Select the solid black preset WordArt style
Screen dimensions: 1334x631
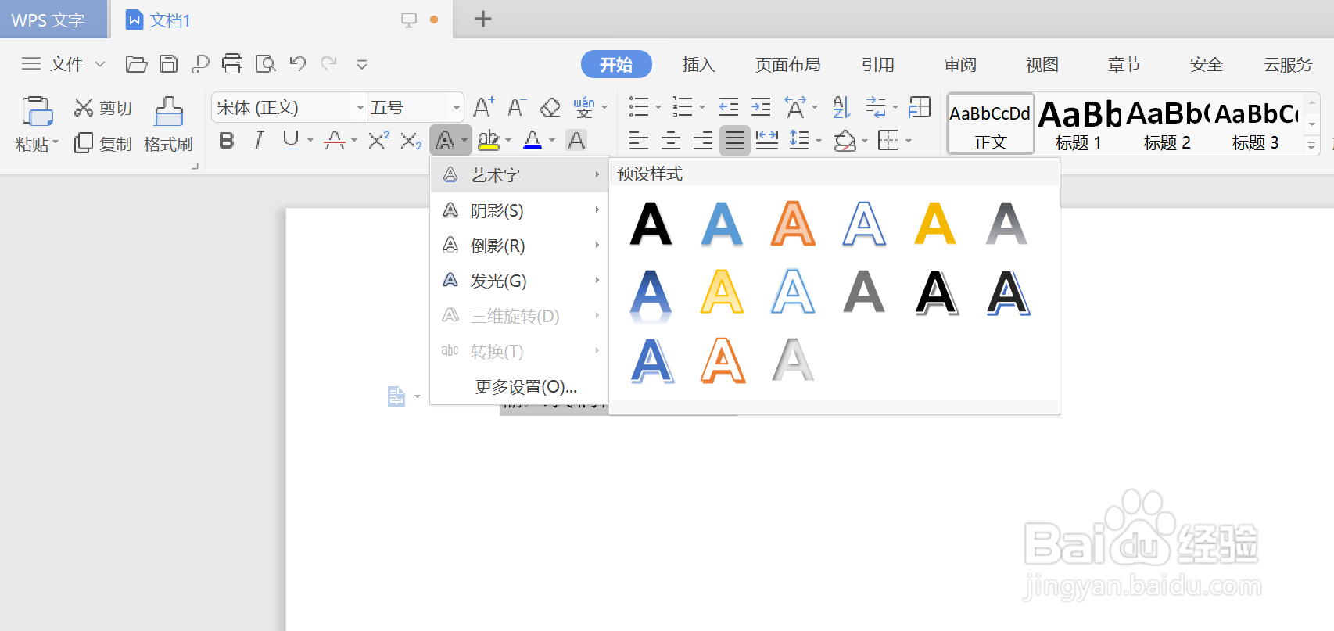click(x=651, y=224)
